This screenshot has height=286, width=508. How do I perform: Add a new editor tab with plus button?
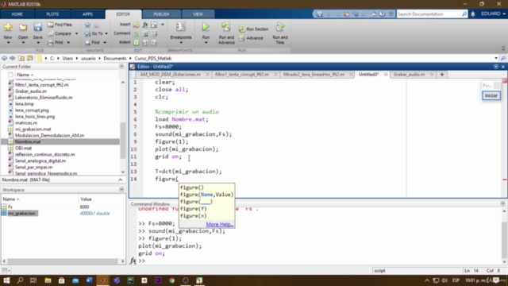pyautogui.click(x=441, y=75)
